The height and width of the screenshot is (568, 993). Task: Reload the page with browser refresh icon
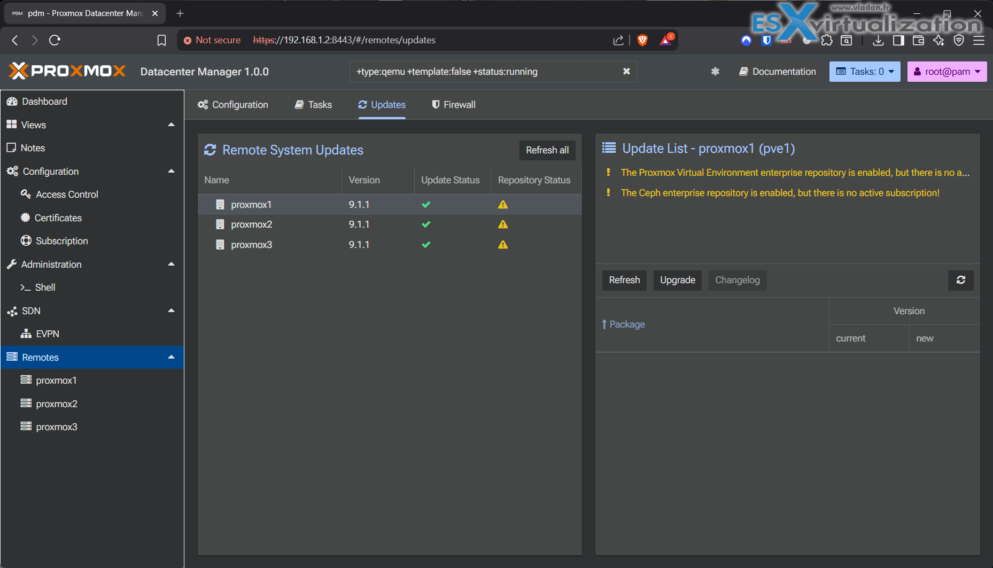tap(55, 40)
